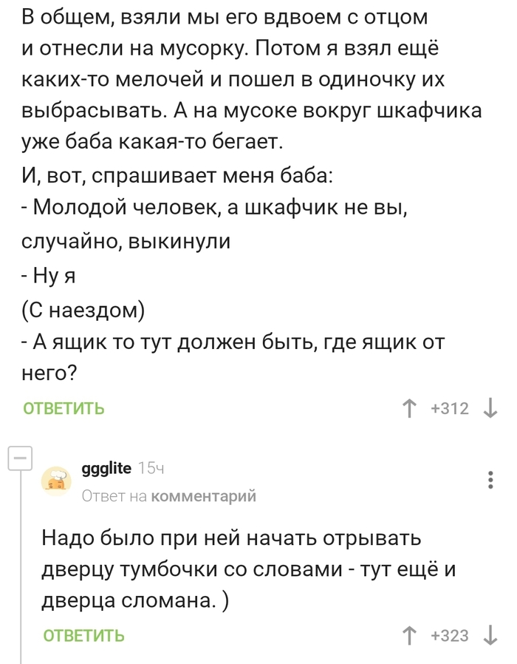This screenshot has height=664, width=517.
Task: Click the paragraph starting 'В общем, взяли'
Action: (250, 78)
